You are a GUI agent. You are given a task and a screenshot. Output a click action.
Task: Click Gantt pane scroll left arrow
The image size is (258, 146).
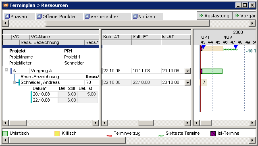click(x=196, y=123)
